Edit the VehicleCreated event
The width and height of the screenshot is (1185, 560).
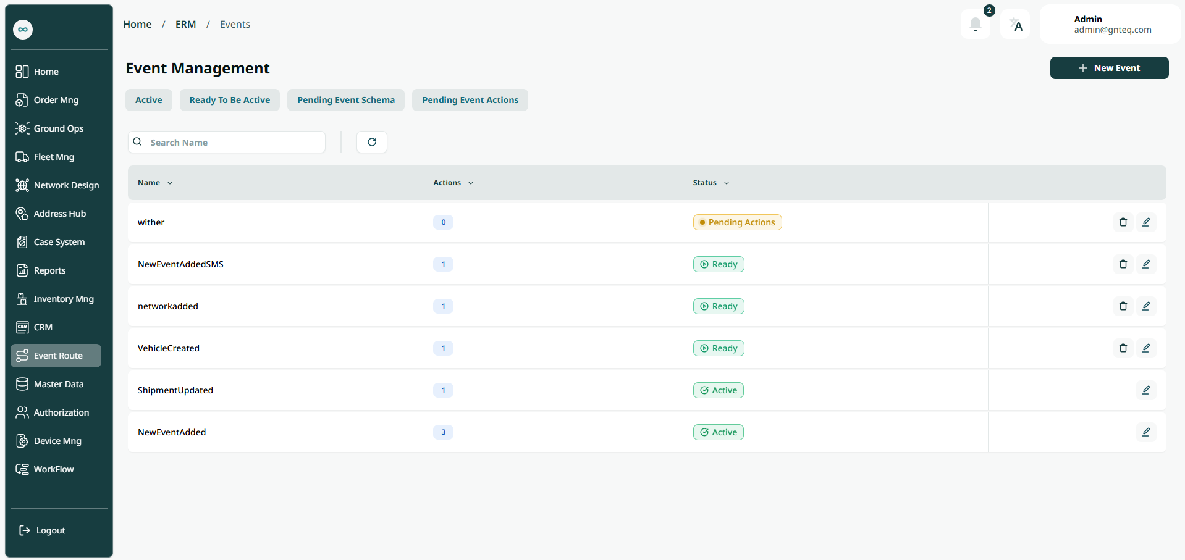click(1146, 348)
